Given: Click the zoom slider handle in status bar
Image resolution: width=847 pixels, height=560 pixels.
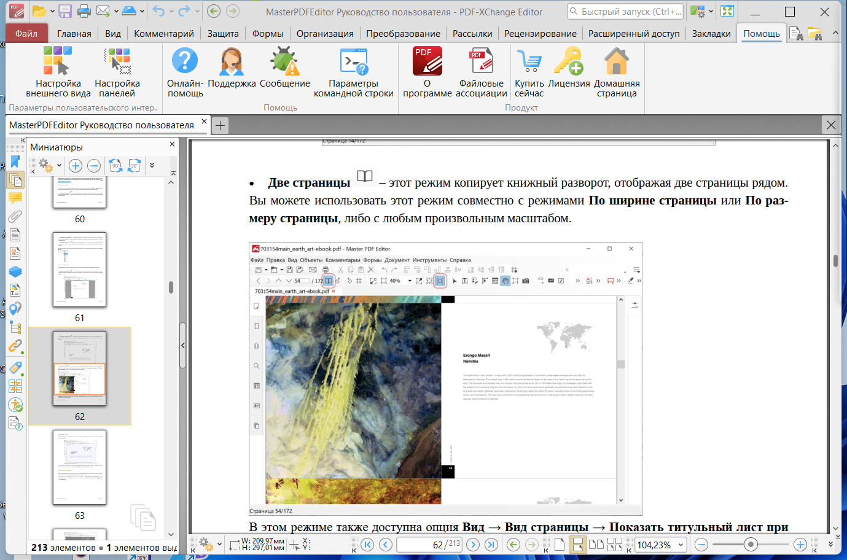Looking at the screenshot, I should pos(751,545).
